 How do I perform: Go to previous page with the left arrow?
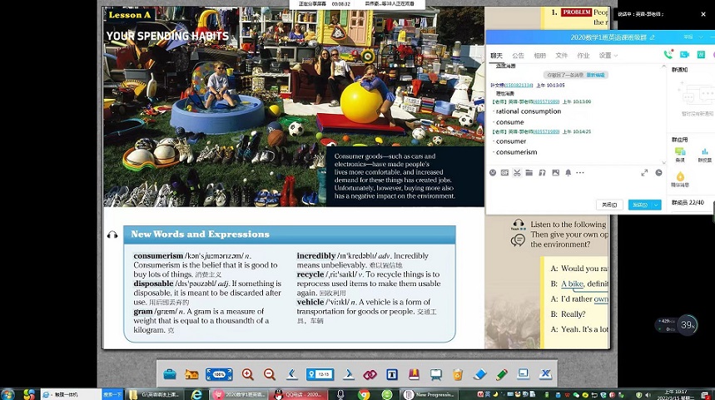(292, 374)
